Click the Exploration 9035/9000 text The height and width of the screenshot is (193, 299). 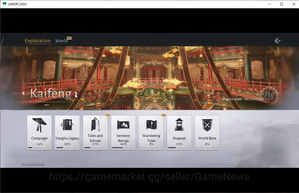click(x=244, y=99)
